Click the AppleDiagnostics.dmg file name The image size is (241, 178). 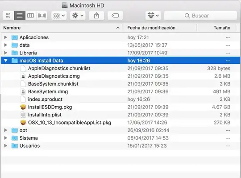54,76
